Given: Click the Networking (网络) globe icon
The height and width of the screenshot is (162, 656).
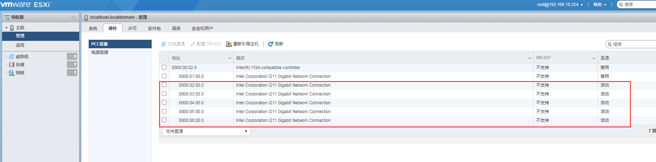Looking at the screenshot, I should point(12,73).
